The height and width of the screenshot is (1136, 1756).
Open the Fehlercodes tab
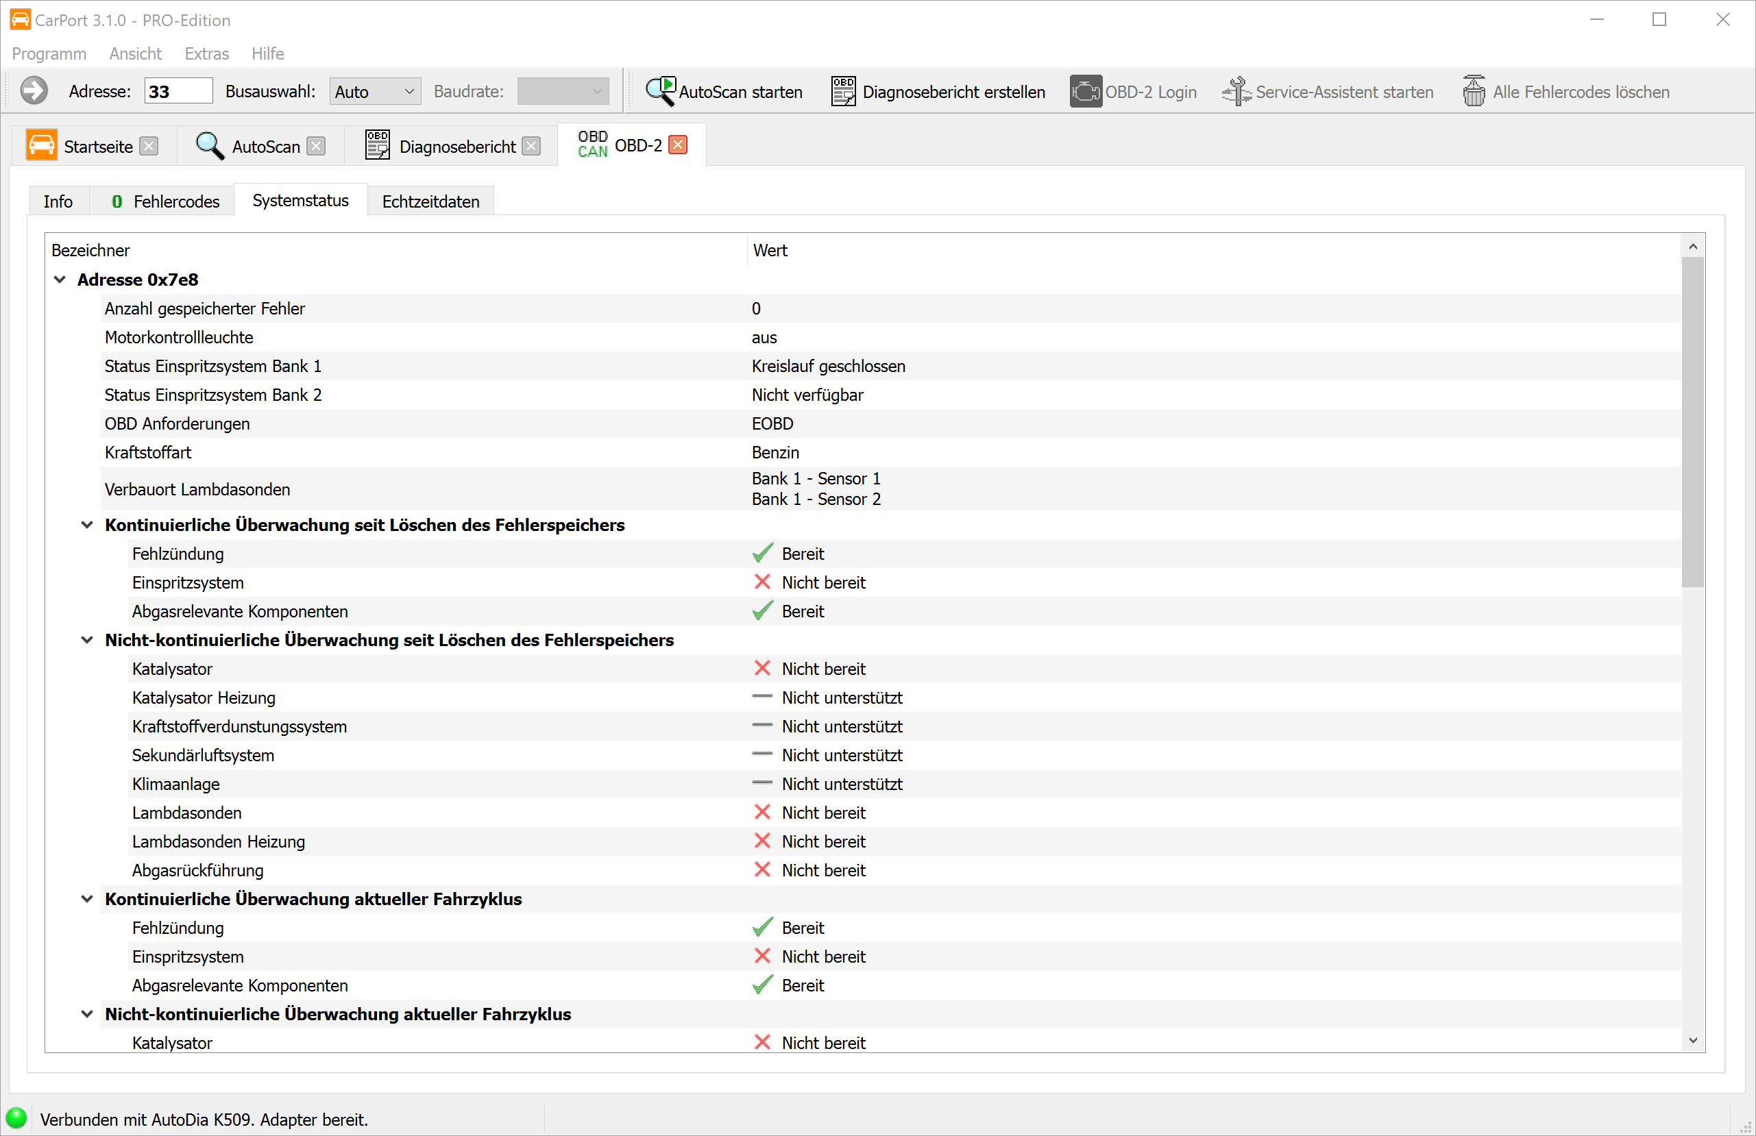click(165, 201)
